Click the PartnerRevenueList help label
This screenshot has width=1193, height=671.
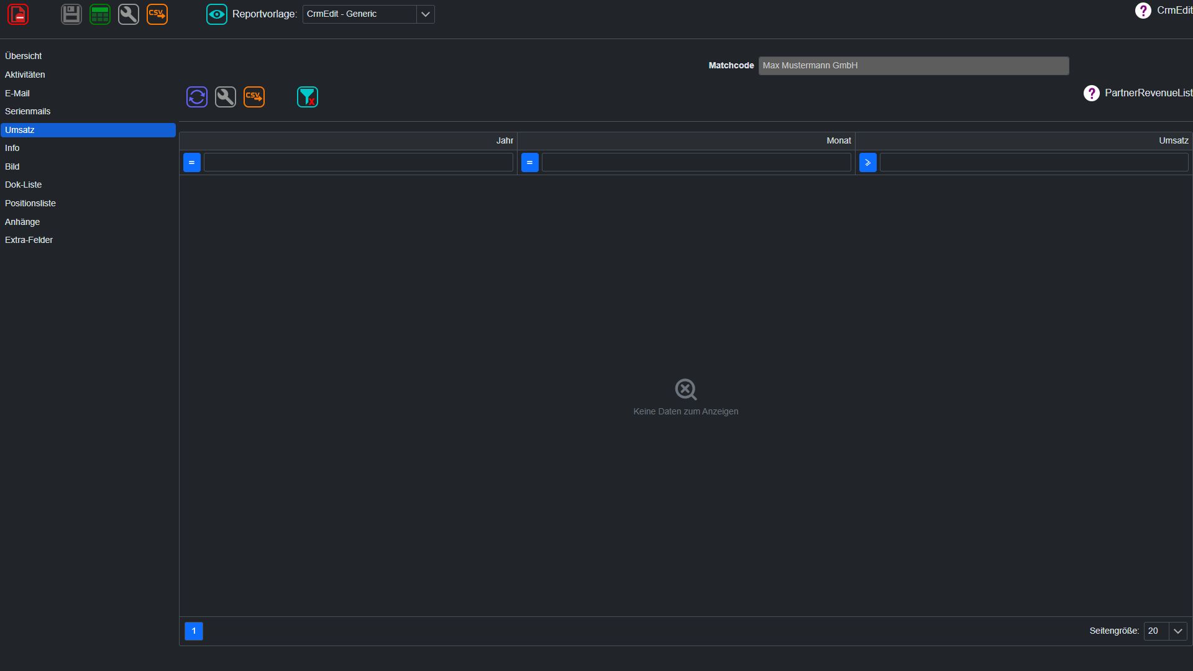pyautogui.click(x=1148, y=93)
